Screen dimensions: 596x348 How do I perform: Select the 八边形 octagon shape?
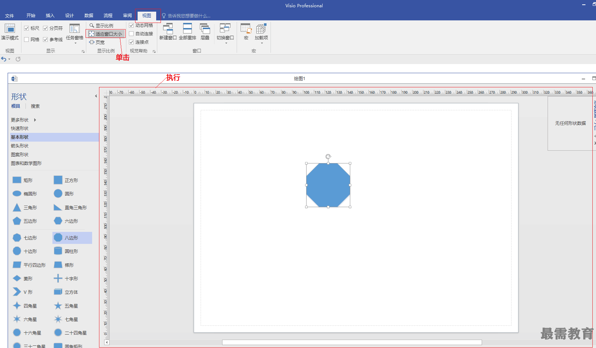[72, 238]
